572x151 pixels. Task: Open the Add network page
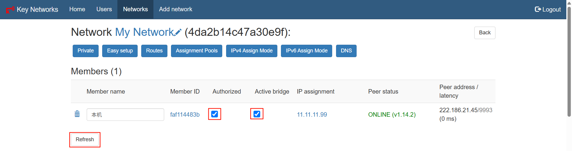click(x=175, y=9)
